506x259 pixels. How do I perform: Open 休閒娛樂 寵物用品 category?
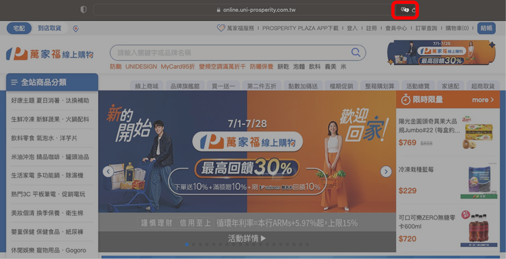click(x=49, y=250)
